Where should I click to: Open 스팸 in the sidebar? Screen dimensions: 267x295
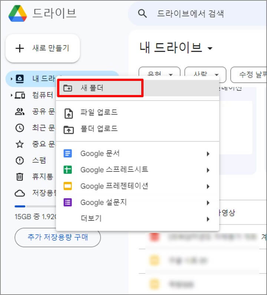pyautogui.click(x=39, y=160)
